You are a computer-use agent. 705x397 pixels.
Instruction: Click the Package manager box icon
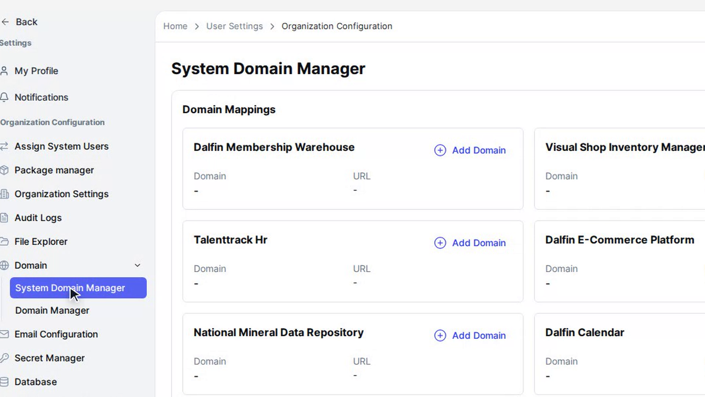pos(4,170)
